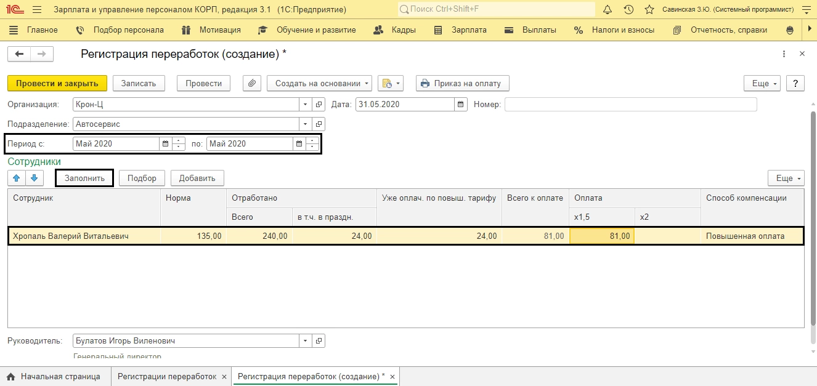This screenshot has height=386, width=817.
Task: Open the form's three-dot menu
Action: tap(783, 54)
